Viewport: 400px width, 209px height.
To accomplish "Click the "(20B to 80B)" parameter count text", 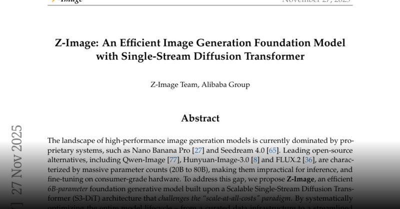I will (x=188, y=170).
